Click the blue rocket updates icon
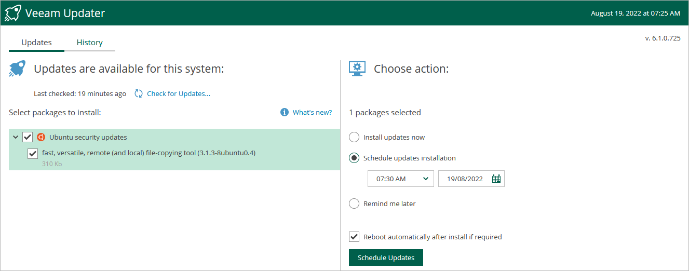689x271 pixels. (x=17, y=69)
